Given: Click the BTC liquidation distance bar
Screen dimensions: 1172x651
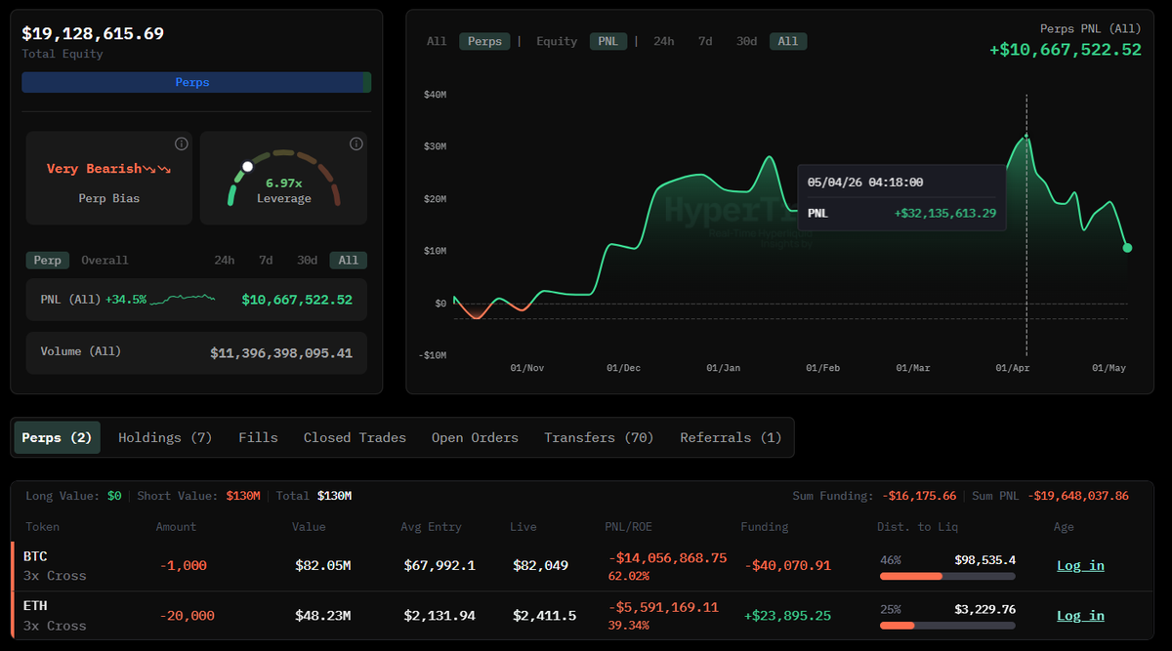Looking at the screenshot, I should pyautogui.click(x=947, y=576).
